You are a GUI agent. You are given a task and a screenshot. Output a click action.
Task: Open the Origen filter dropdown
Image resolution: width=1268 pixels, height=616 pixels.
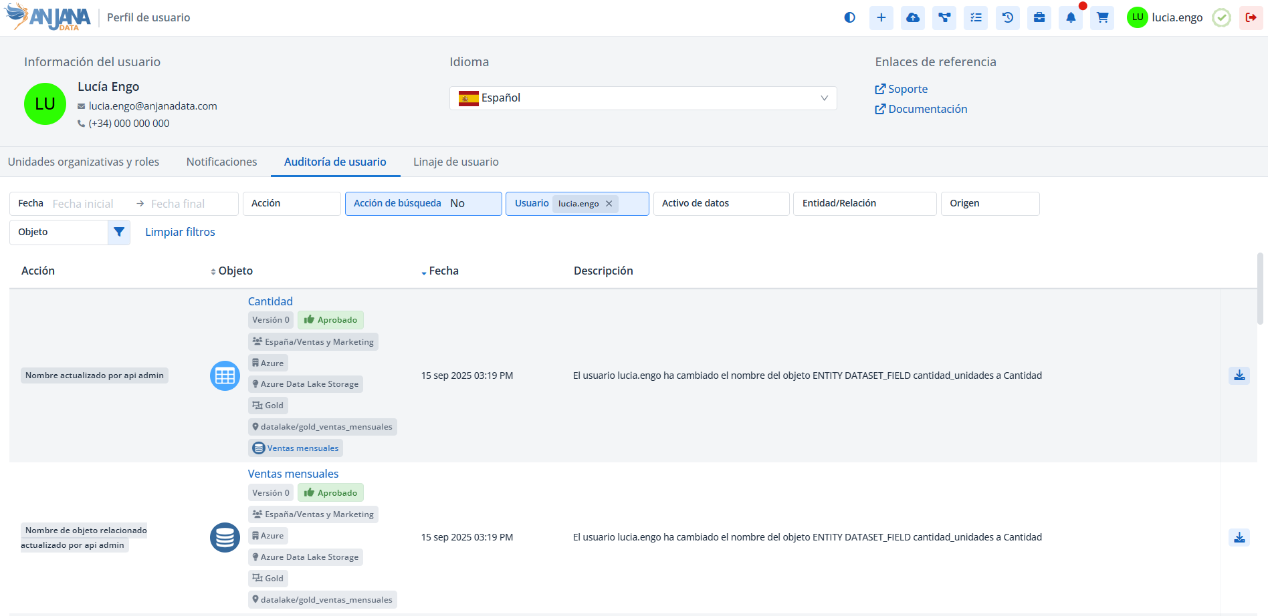pyautogui.click(x=990, y=204)
